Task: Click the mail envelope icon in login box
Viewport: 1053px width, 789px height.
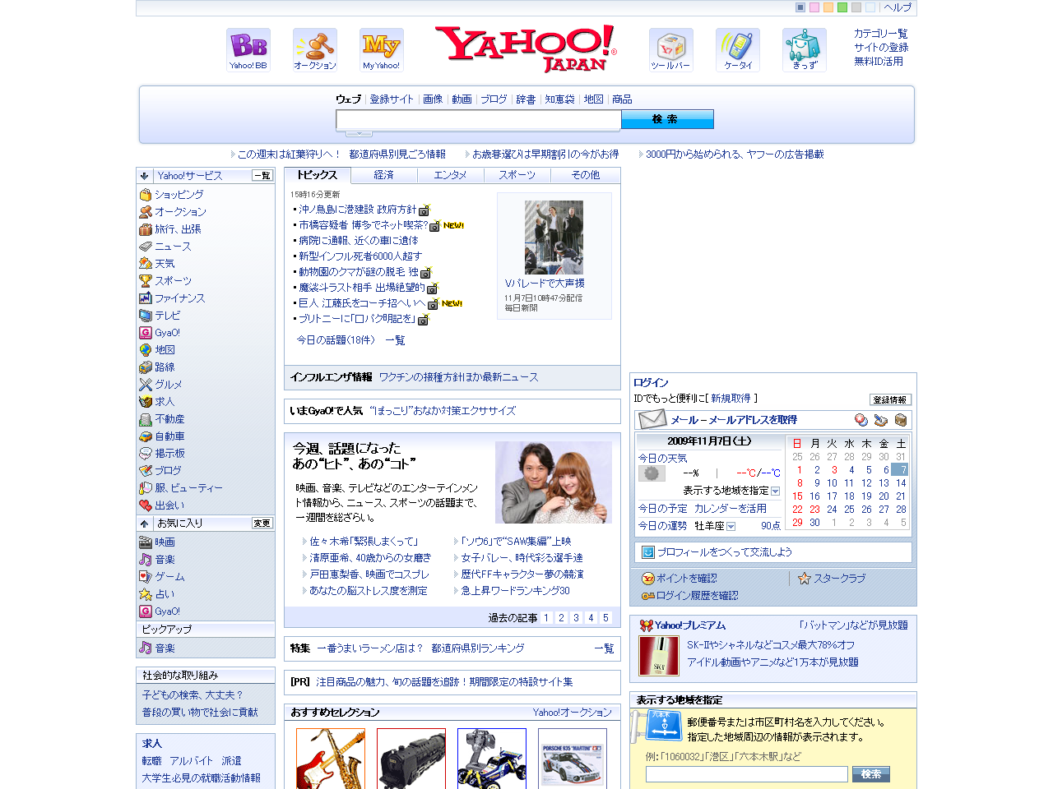Action: [x=652, y=420]
